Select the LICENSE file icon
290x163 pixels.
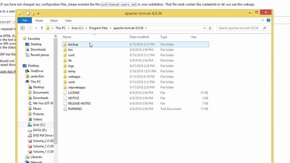point(65,92)
